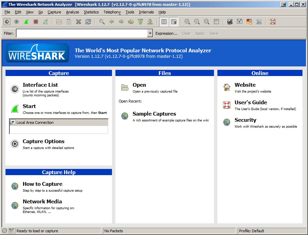Open preferences via wrench and screwdriver icon

259,22
